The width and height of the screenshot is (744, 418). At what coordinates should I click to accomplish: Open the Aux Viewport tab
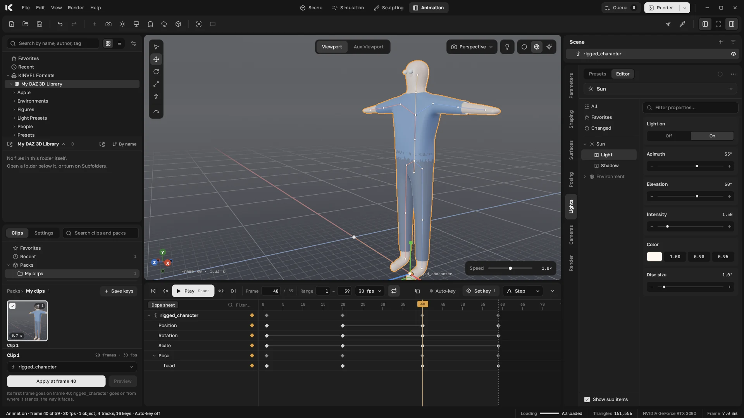(x=369, y=47)
